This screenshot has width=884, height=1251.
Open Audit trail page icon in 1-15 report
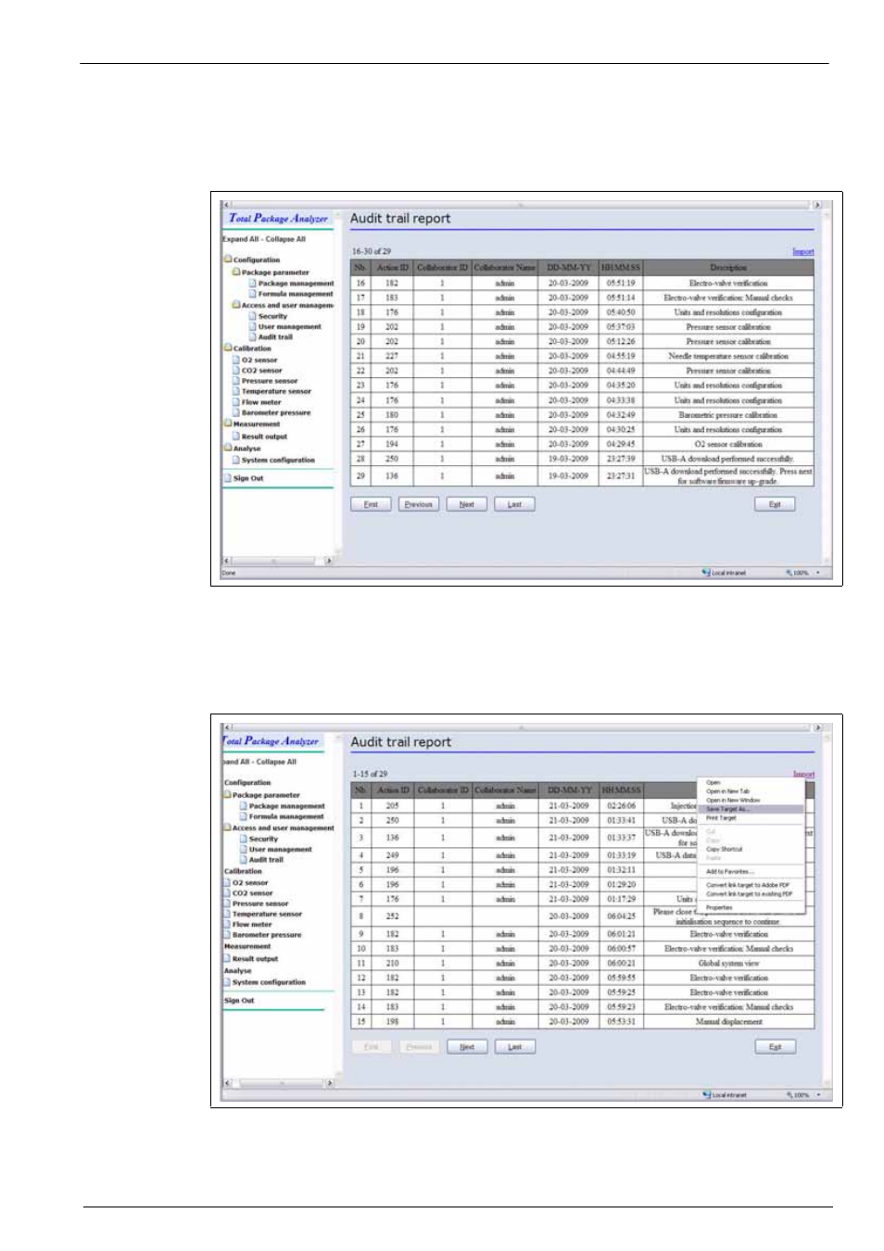pos(244,860)
